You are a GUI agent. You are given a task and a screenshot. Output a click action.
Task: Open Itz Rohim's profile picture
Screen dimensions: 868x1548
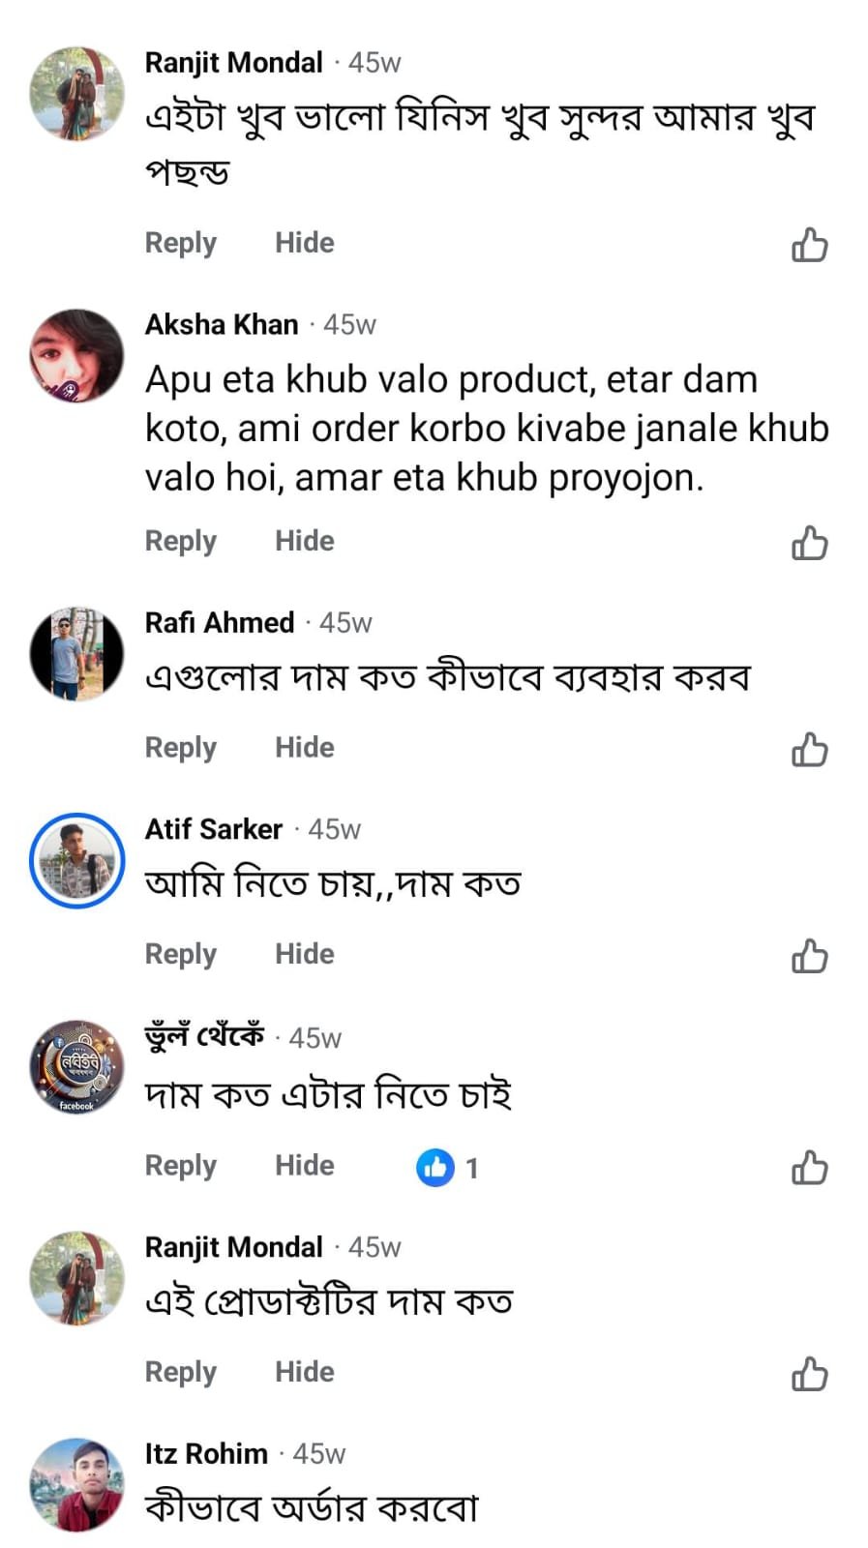(x=77, y=1484)
